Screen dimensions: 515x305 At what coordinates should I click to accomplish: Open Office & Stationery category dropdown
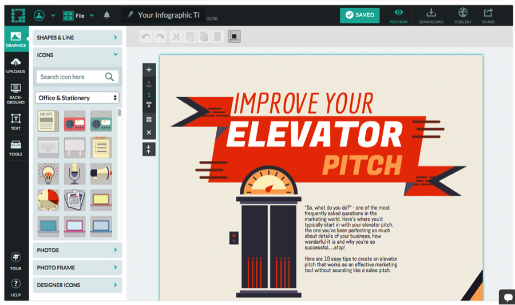pyautogui.click(x=77, y=98)
